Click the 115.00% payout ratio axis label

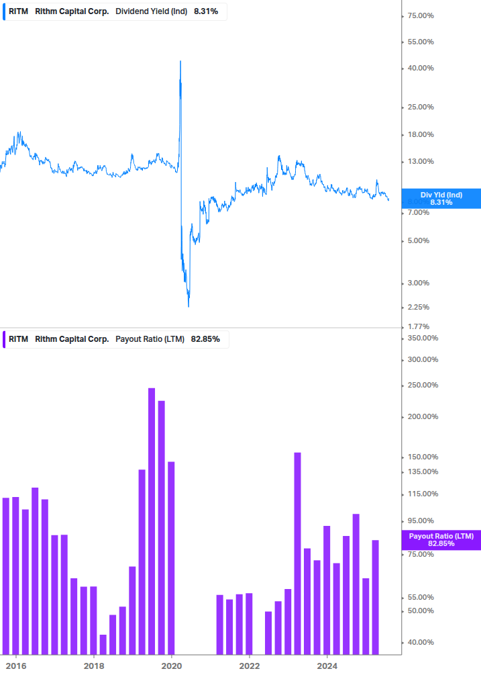click(x=423, y=494)
